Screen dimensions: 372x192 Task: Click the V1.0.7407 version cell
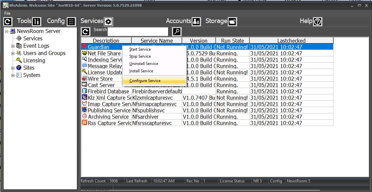(199, 98)
